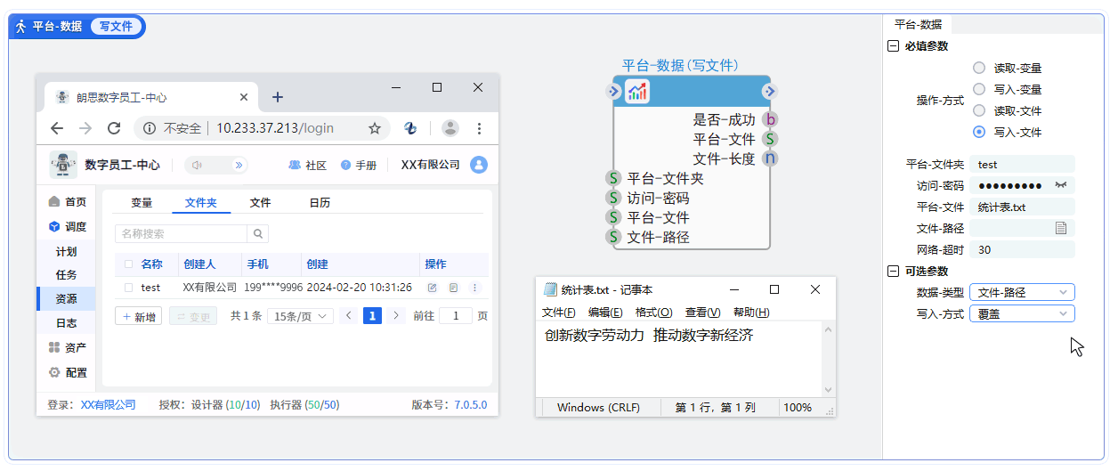The width and height of the screenshot is (1118, 471).
Task: Click the user avatar next to XX有限公司
Action: [479, 165]
